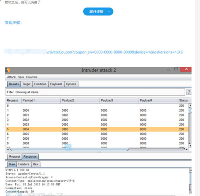Screen dimensions: 200x196
Task: Click the horizontal scroll left arrow
Action: pos(8,150)
